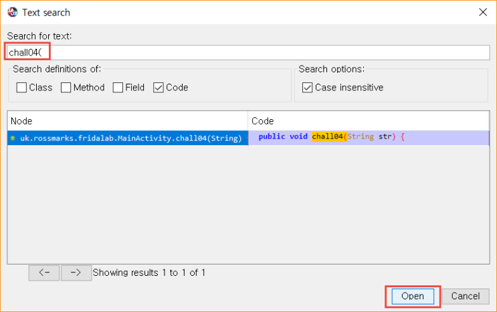
Task: Select the uk.rossmarks.fridalab.MainActivity.chall04(String) result
Action: click(128, 138)
